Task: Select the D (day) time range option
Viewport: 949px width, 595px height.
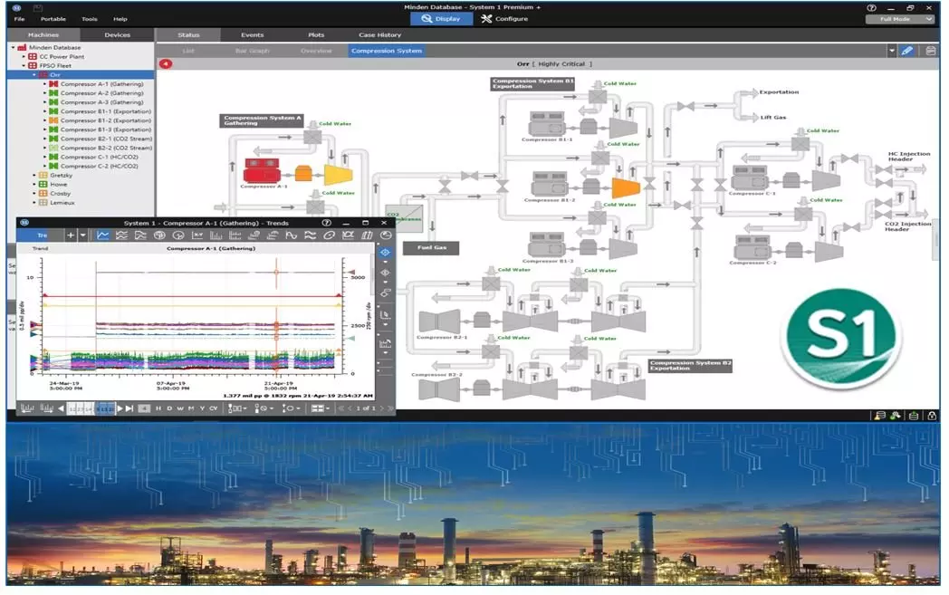Action: [x=168, y=408]
